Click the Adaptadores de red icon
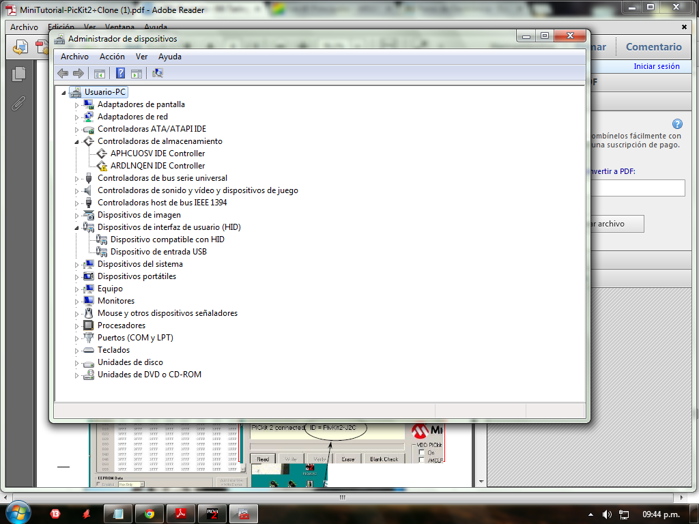Viewport: 699px width, 524px height. pyautogui.click(x=89, y=117)
